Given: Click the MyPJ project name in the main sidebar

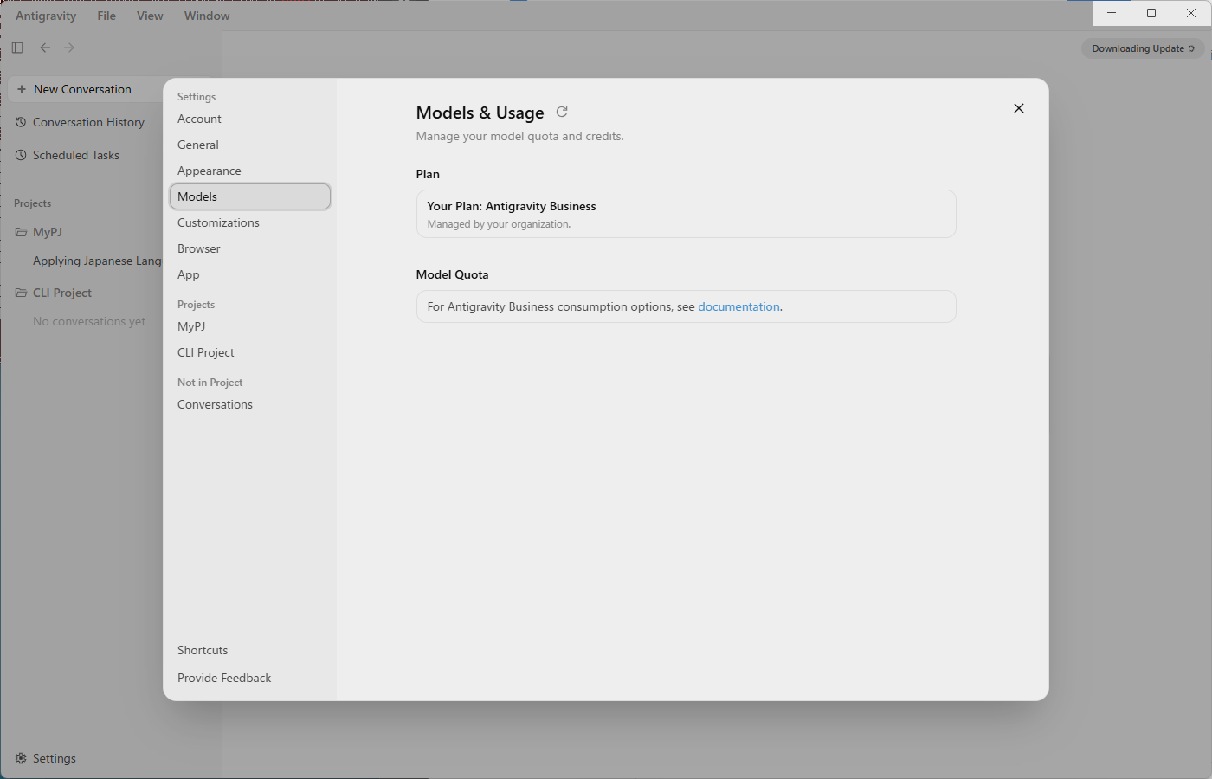Looking at the screenshot, I should pos(48,232).
